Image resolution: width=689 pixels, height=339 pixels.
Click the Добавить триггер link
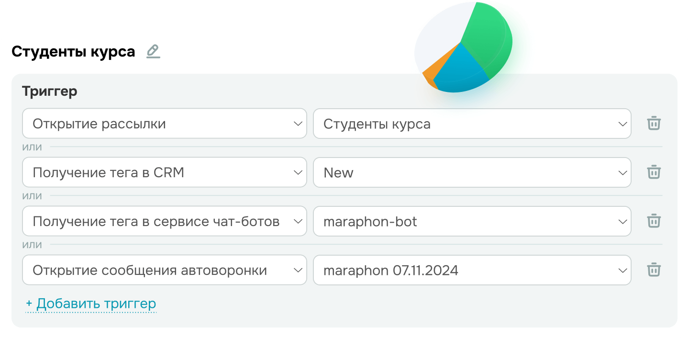coord(91,304)
